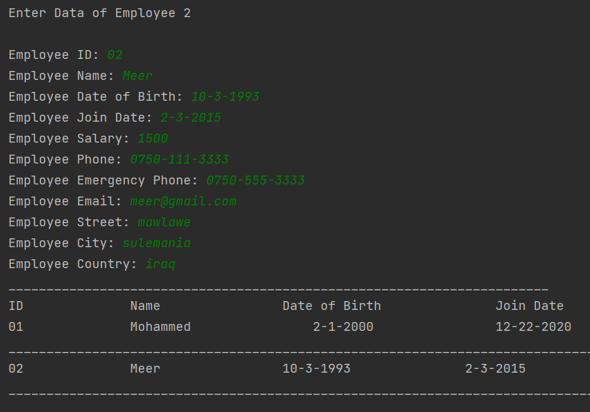Click the city value sulemania
Screen dimensions: 590x412
tap(157, 243)
